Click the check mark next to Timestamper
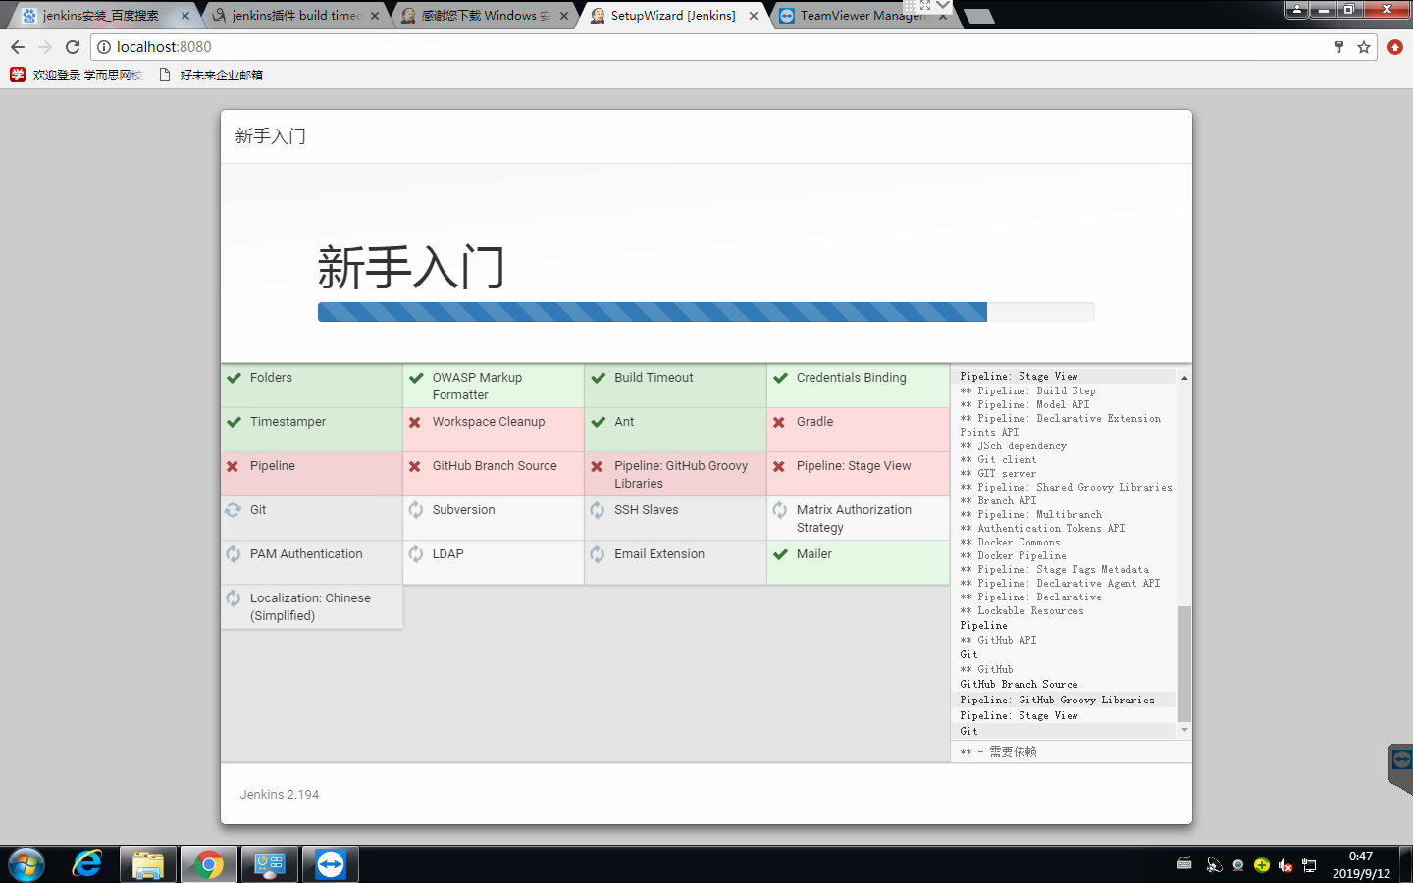The image size is (1413, 883). point(234,422)
